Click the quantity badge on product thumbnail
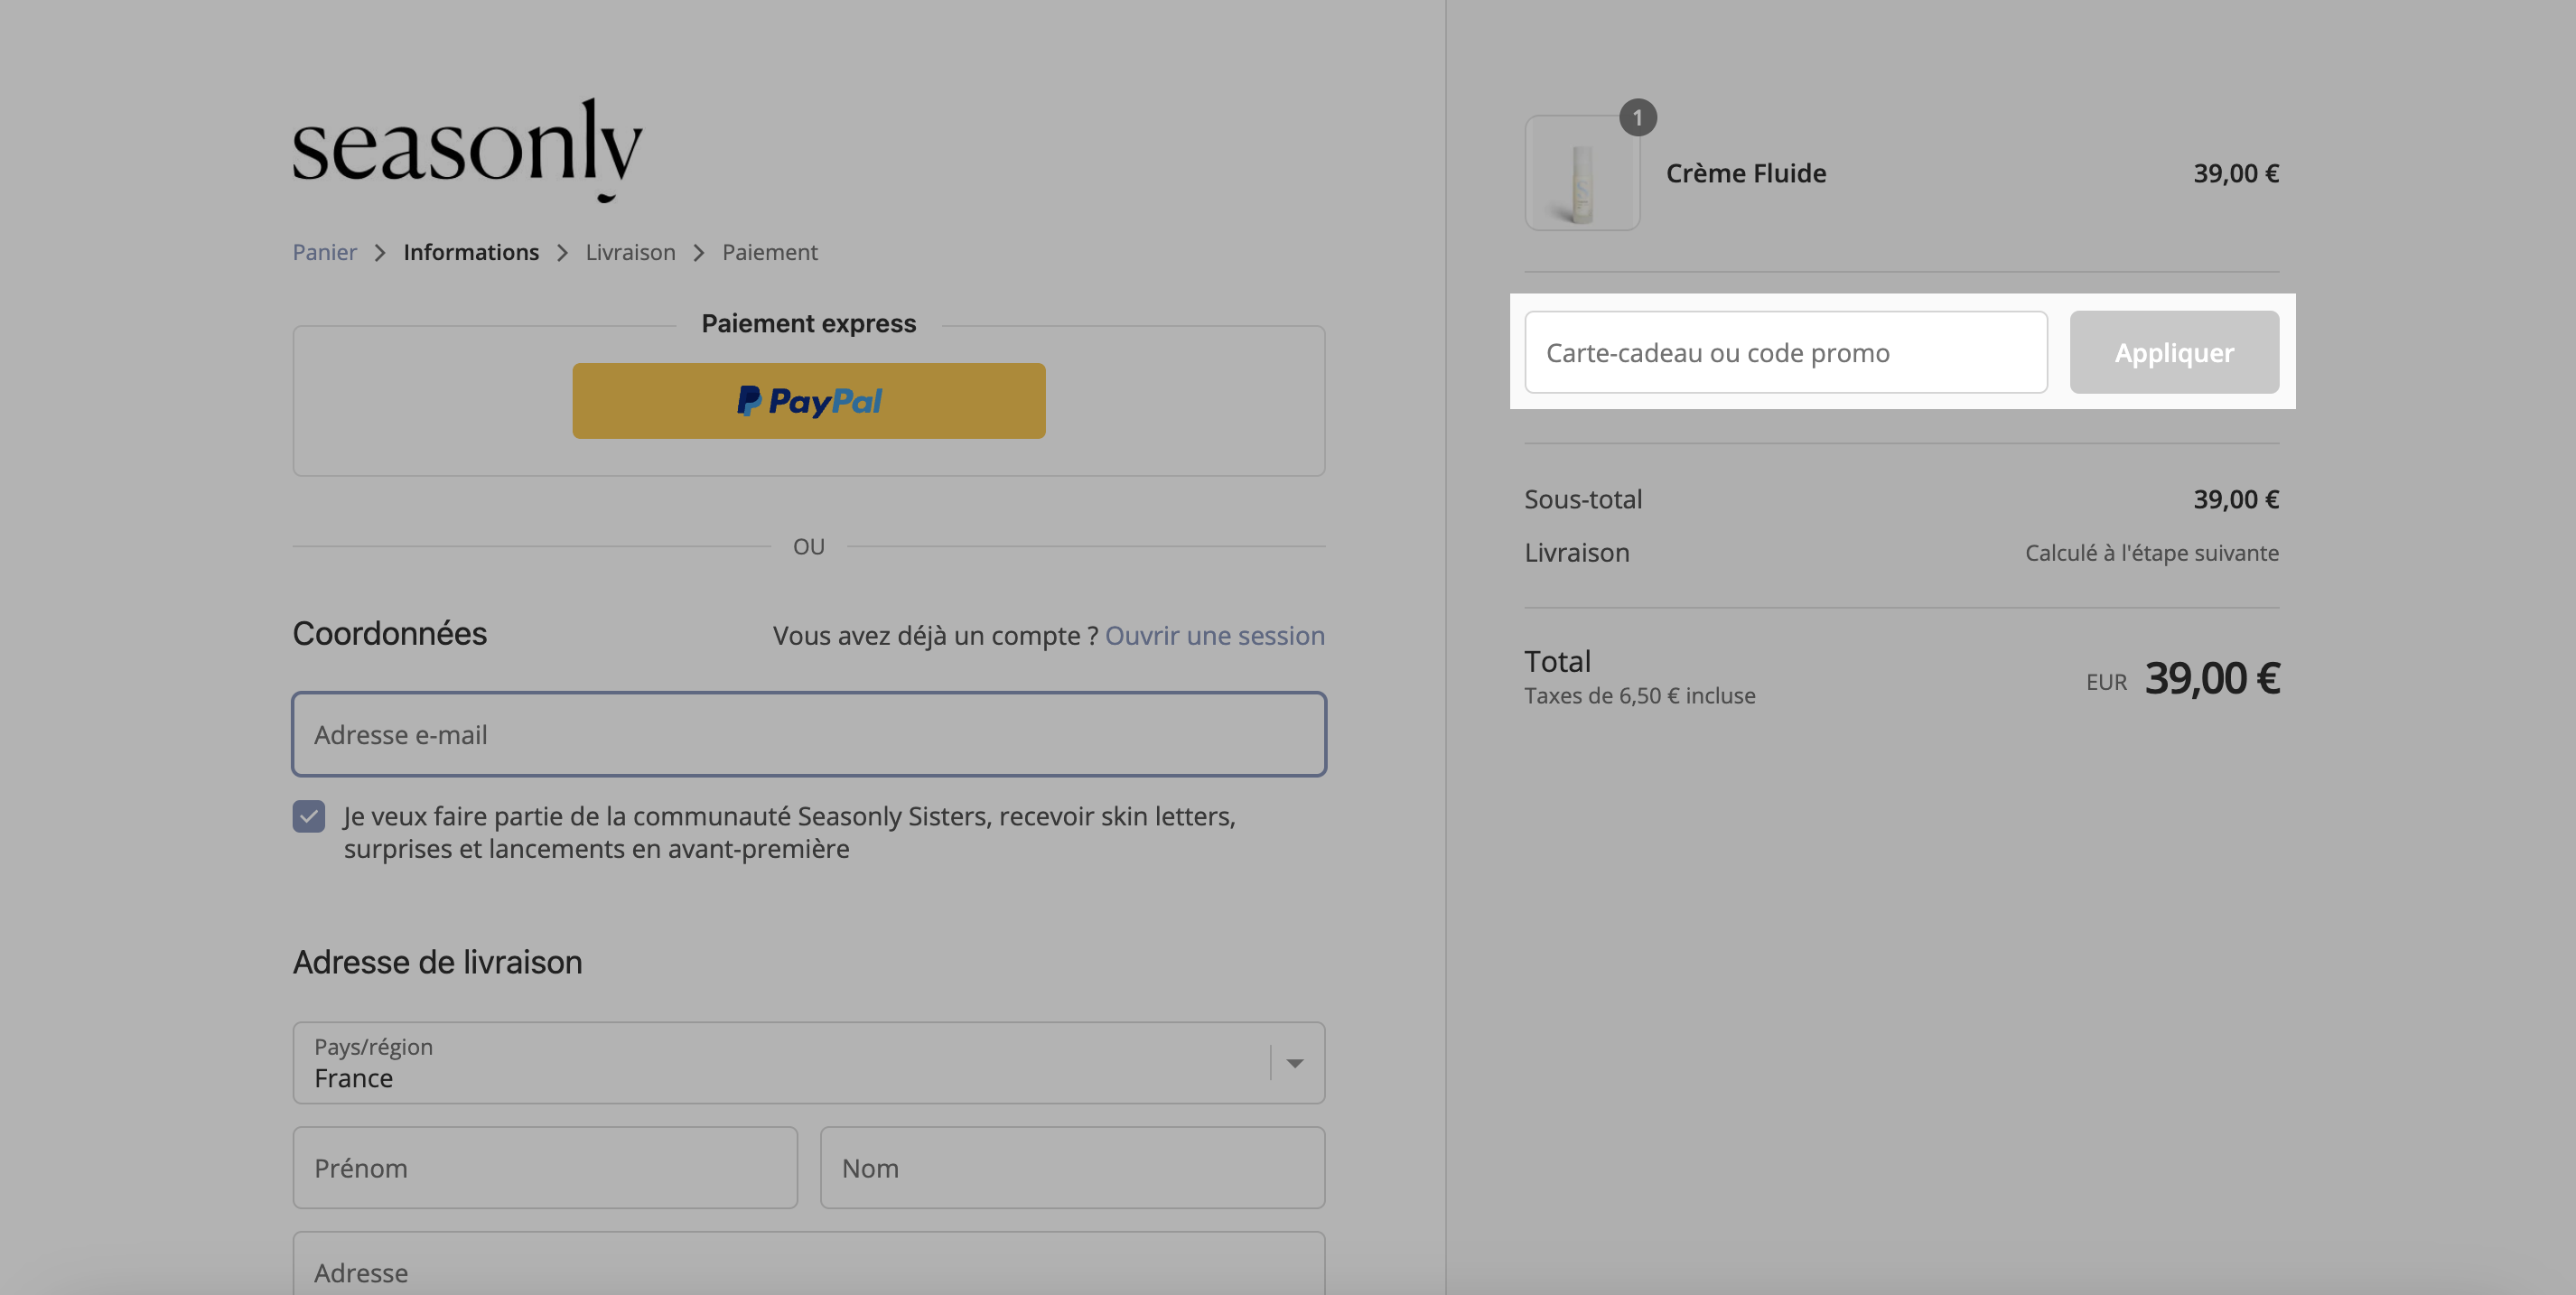The height and width of the screenshot is (1295, 2576). click(x=1638, y=118)
